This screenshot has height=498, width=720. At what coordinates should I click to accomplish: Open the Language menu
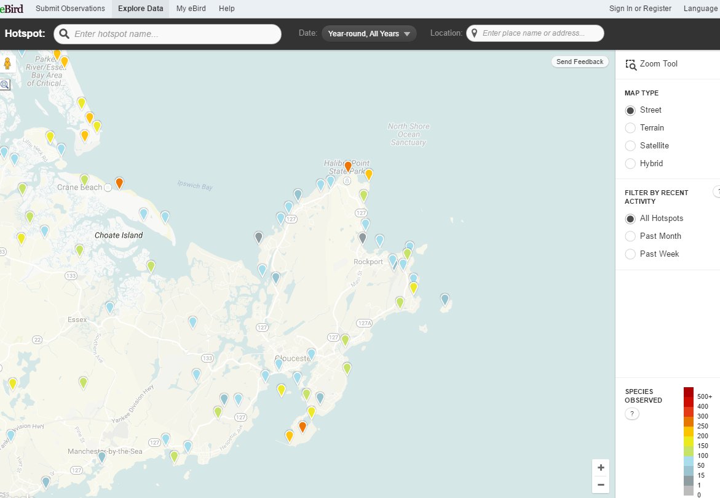700,9
